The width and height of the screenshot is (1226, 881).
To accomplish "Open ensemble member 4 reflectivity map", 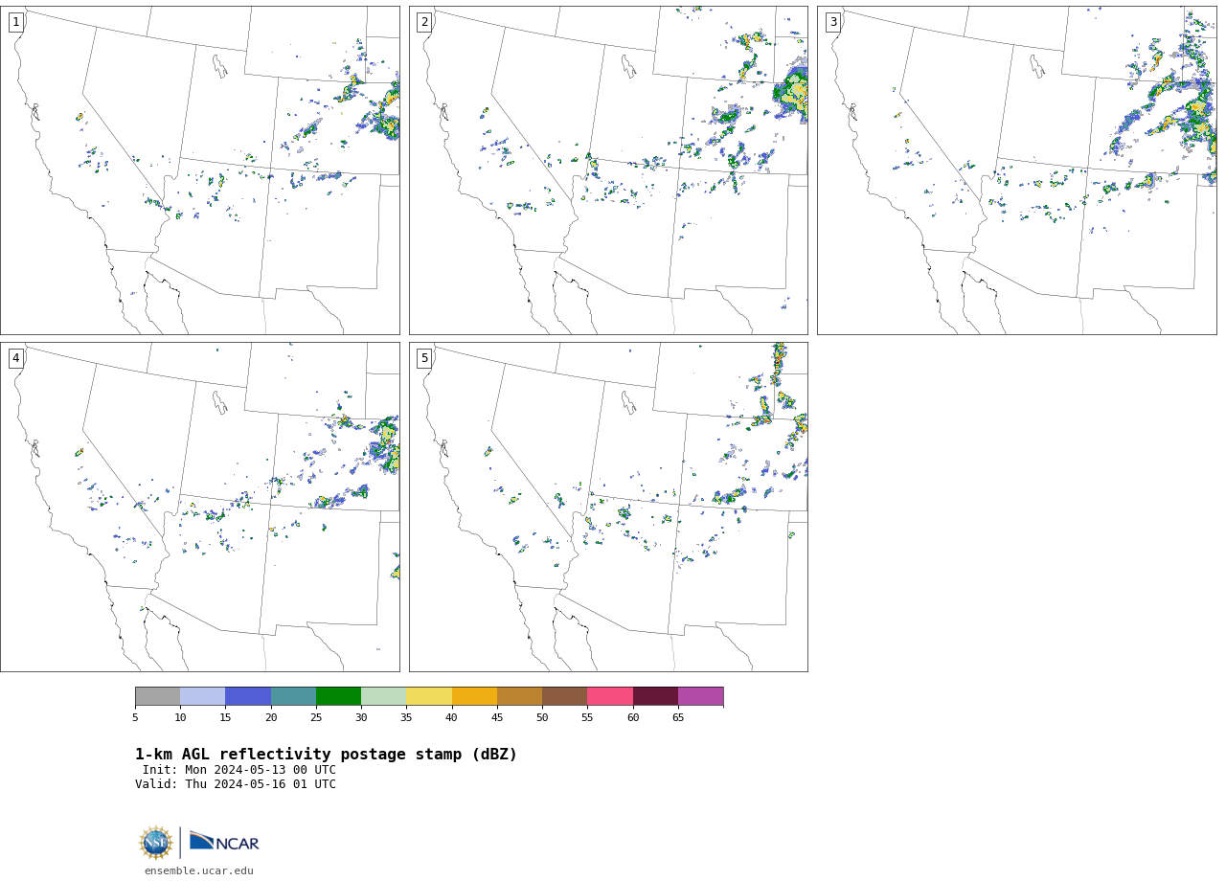I will (x=199, y=507).
